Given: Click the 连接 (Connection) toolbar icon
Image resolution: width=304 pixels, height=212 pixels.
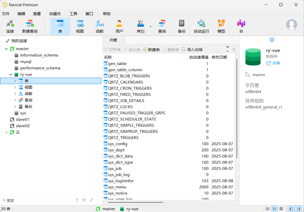Looking at the screenshot, I should (x=10, y=26).
